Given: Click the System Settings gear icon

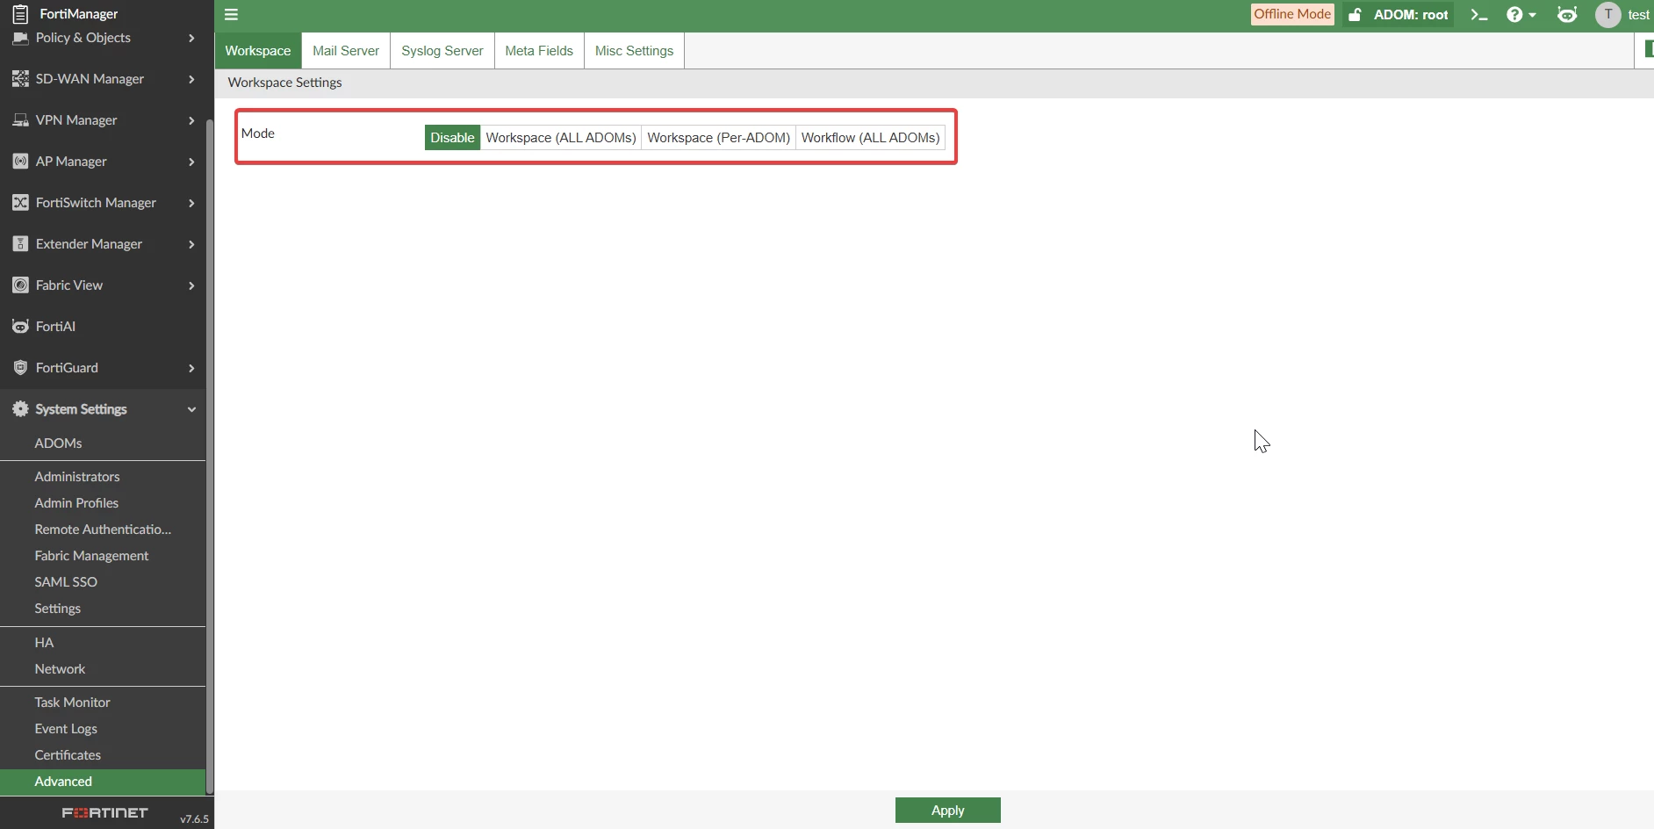Looking at the screenshot, I should [x=20, y=409].
